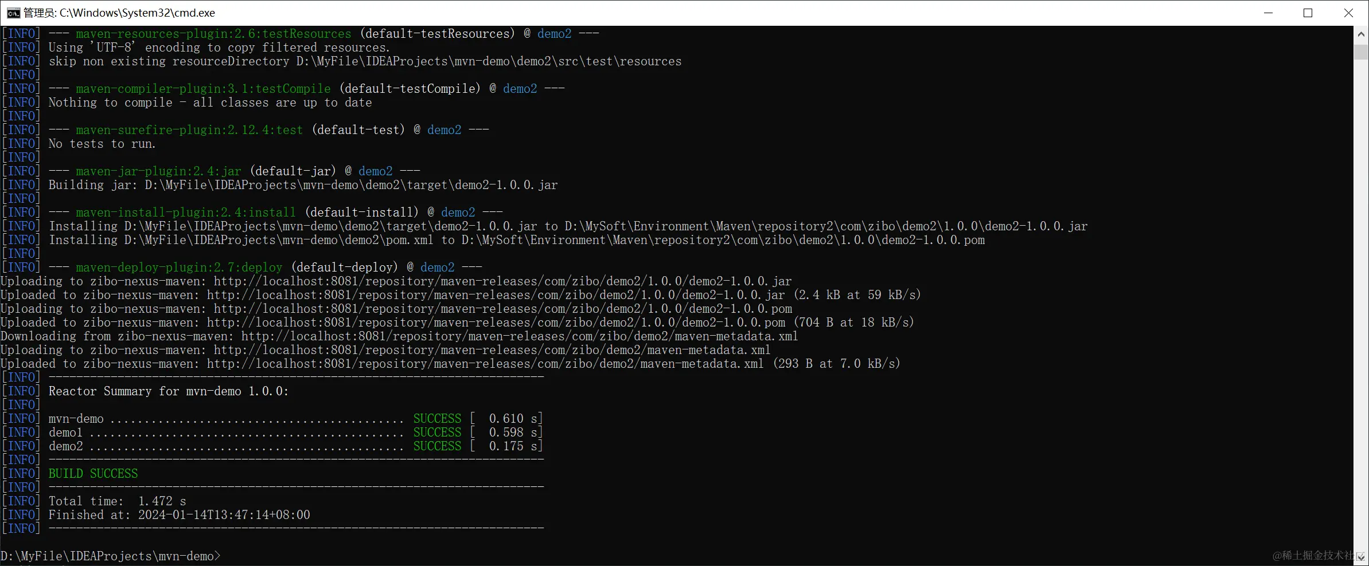
Task: Close the cmd.exe window
Action: pos(1348,13)
